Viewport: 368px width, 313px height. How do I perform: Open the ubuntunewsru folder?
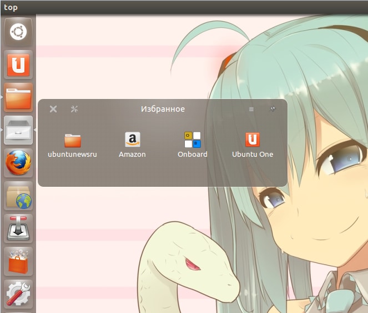click(x=73, y=140)
